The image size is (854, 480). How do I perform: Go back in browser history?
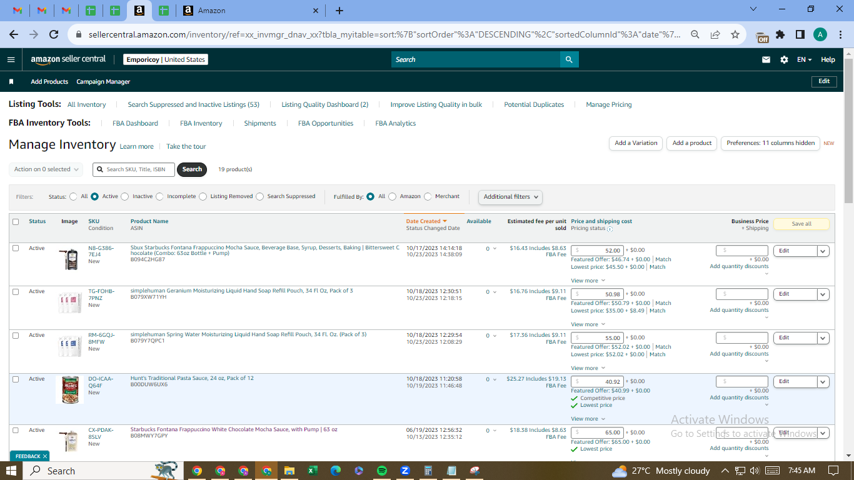pyautogui.click(x=14, y=35)
